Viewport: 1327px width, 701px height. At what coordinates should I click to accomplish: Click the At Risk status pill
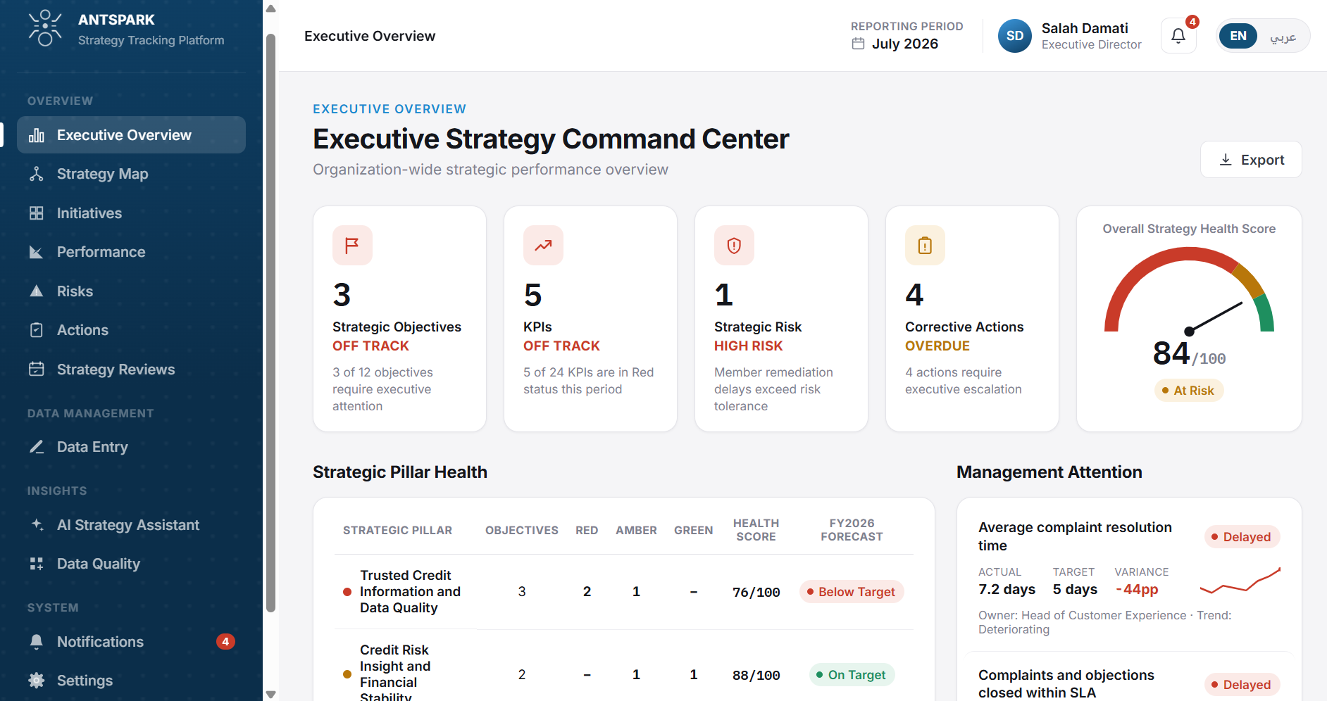[1189, 391]
